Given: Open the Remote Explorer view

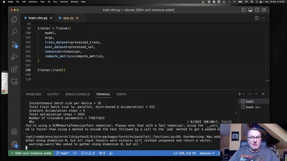Looking at the screenshot, I should [14, 81].
